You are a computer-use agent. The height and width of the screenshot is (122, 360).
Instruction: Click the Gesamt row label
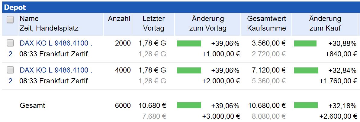pos(32,106)
